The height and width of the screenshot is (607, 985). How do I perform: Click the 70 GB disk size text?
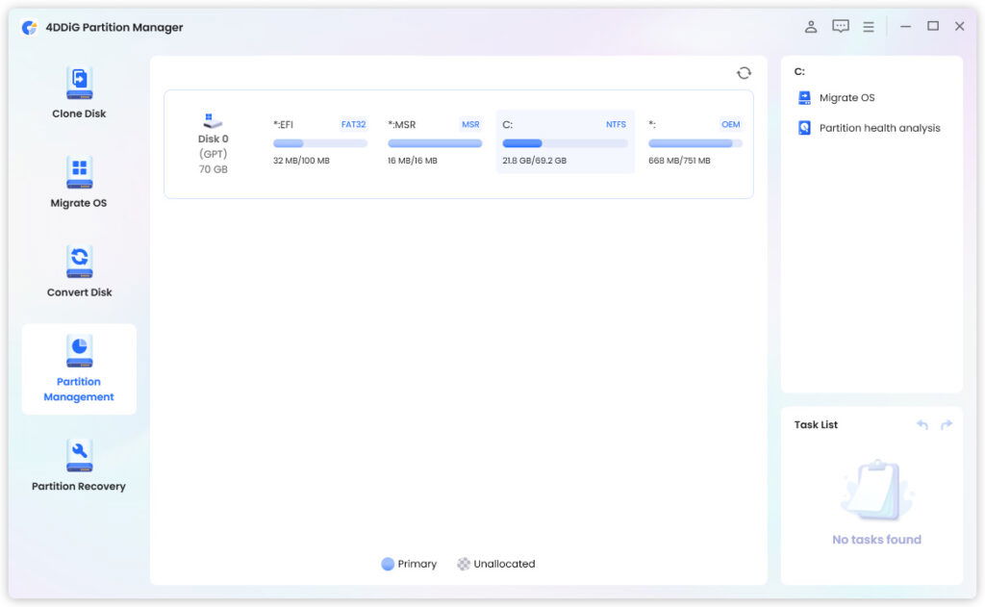213,169
